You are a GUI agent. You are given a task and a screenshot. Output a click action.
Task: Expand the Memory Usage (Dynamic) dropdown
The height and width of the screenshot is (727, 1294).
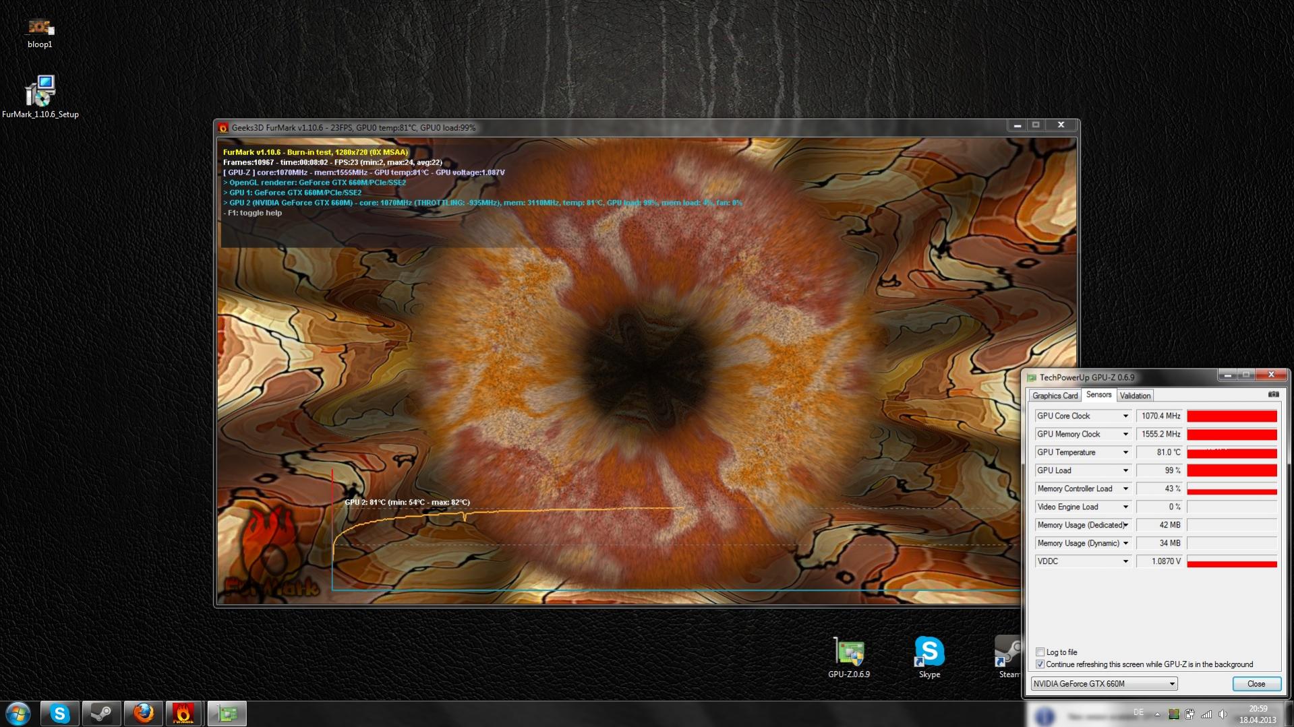(x=1125, y=544)
